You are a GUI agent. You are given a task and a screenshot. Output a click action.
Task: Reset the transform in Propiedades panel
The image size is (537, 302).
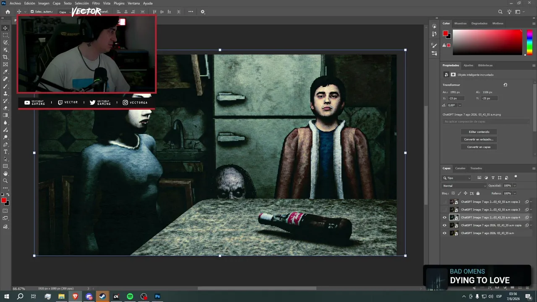point(505,85)
